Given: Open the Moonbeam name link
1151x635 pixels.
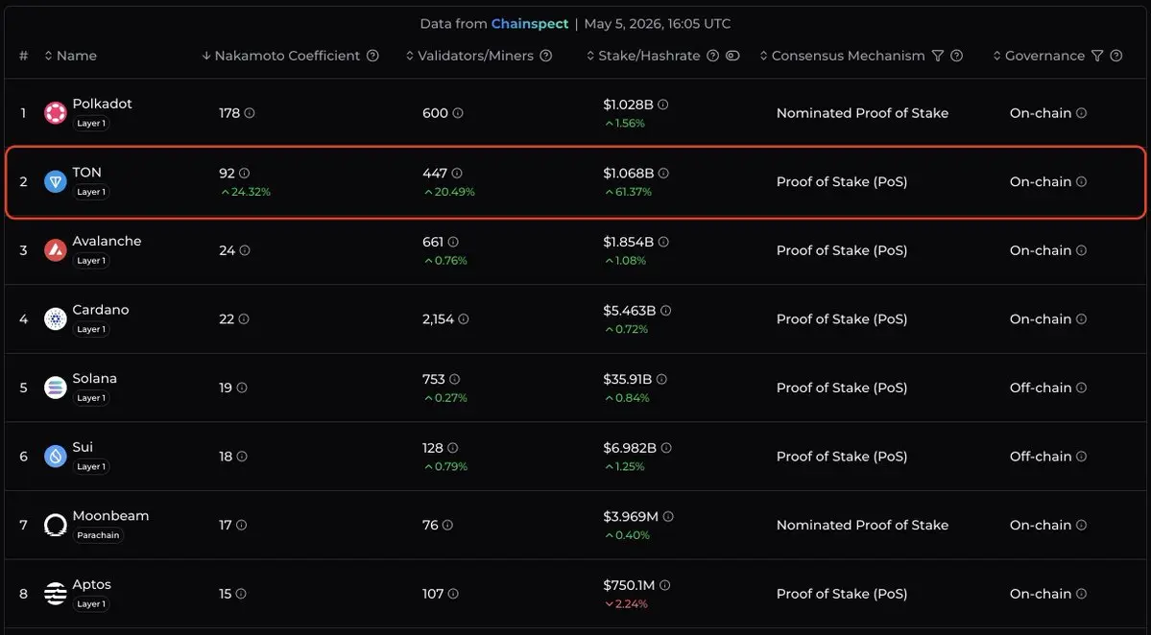Looking at the screenshot, I should tap(110, 515).
